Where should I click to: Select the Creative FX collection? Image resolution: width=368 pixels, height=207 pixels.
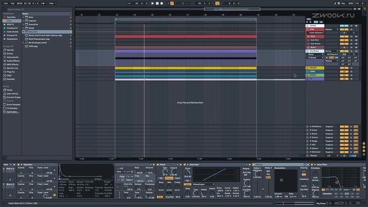click(x=11, y=28)
